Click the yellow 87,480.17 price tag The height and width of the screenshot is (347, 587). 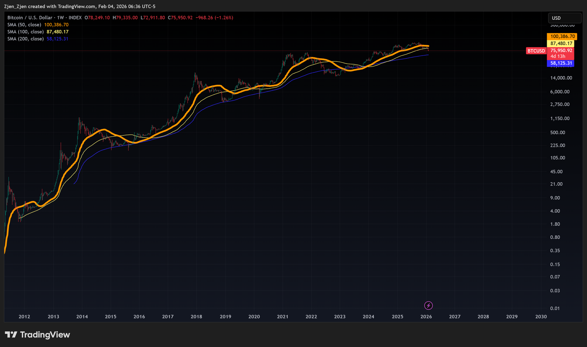(561, 43)
